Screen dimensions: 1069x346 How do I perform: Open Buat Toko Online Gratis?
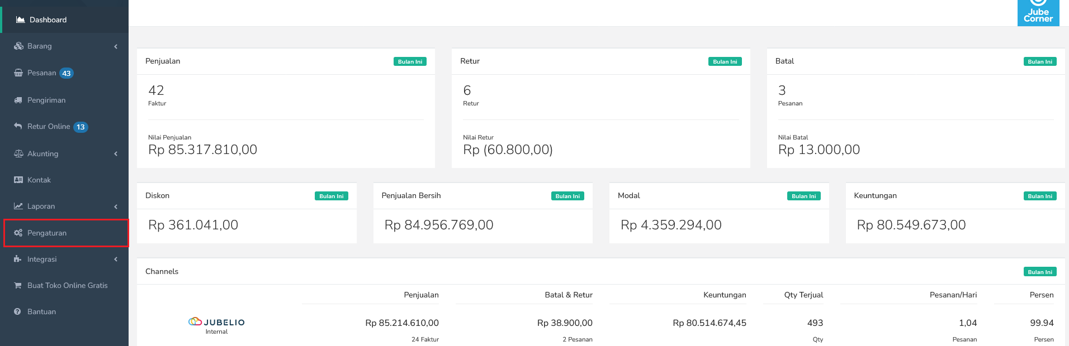(x=64, y=285)
